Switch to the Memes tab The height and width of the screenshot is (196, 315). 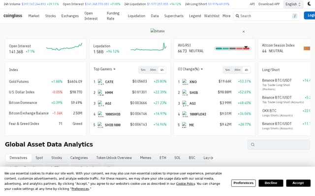(146, 158)
